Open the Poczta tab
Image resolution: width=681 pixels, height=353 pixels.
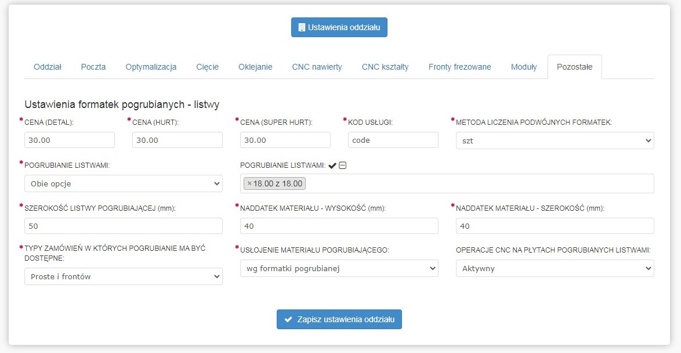point(93,67)
